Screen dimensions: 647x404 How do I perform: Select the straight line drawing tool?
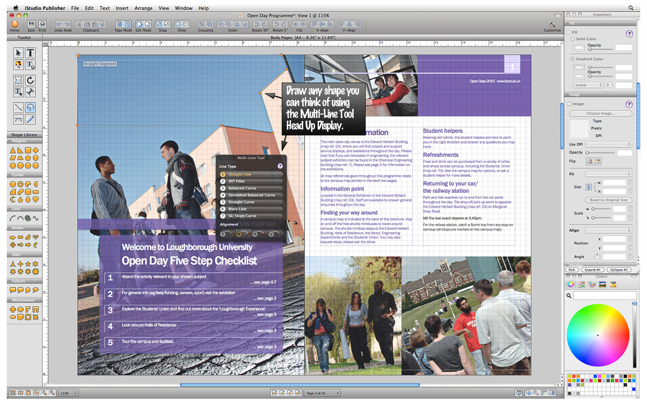[x=18, y=107]
